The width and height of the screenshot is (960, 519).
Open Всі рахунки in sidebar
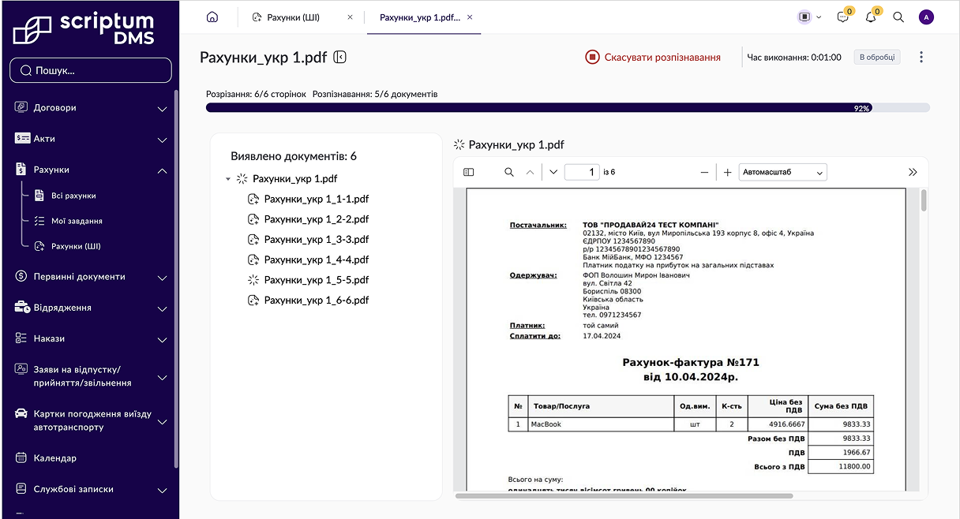point(73,196)
